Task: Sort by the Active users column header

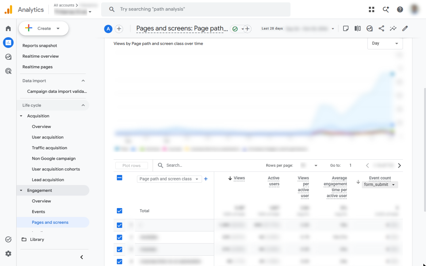Action: (x=274, y=181)
